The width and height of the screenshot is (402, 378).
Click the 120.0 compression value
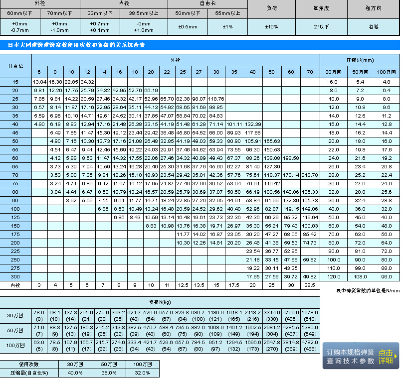click(x=334, y=277)
